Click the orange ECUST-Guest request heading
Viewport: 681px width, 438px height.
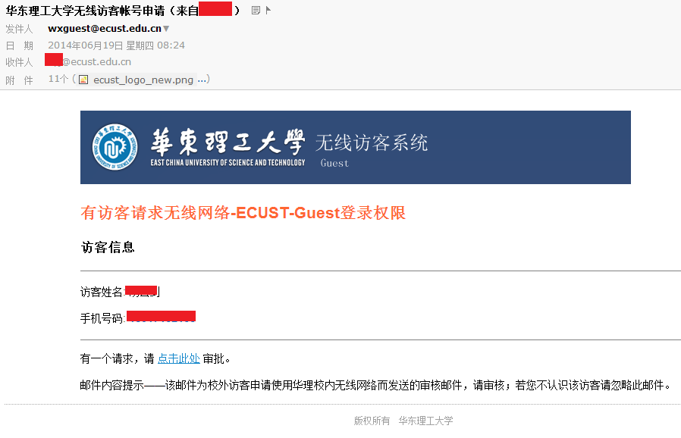243,213
